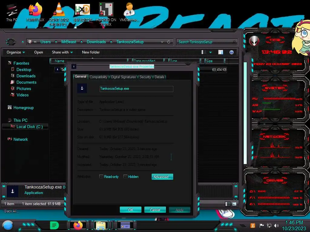Click the network tray icon

tap(269, 225)
